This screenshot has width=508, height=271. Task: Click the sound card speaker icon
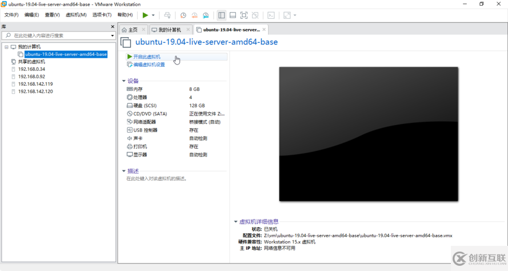130,138
